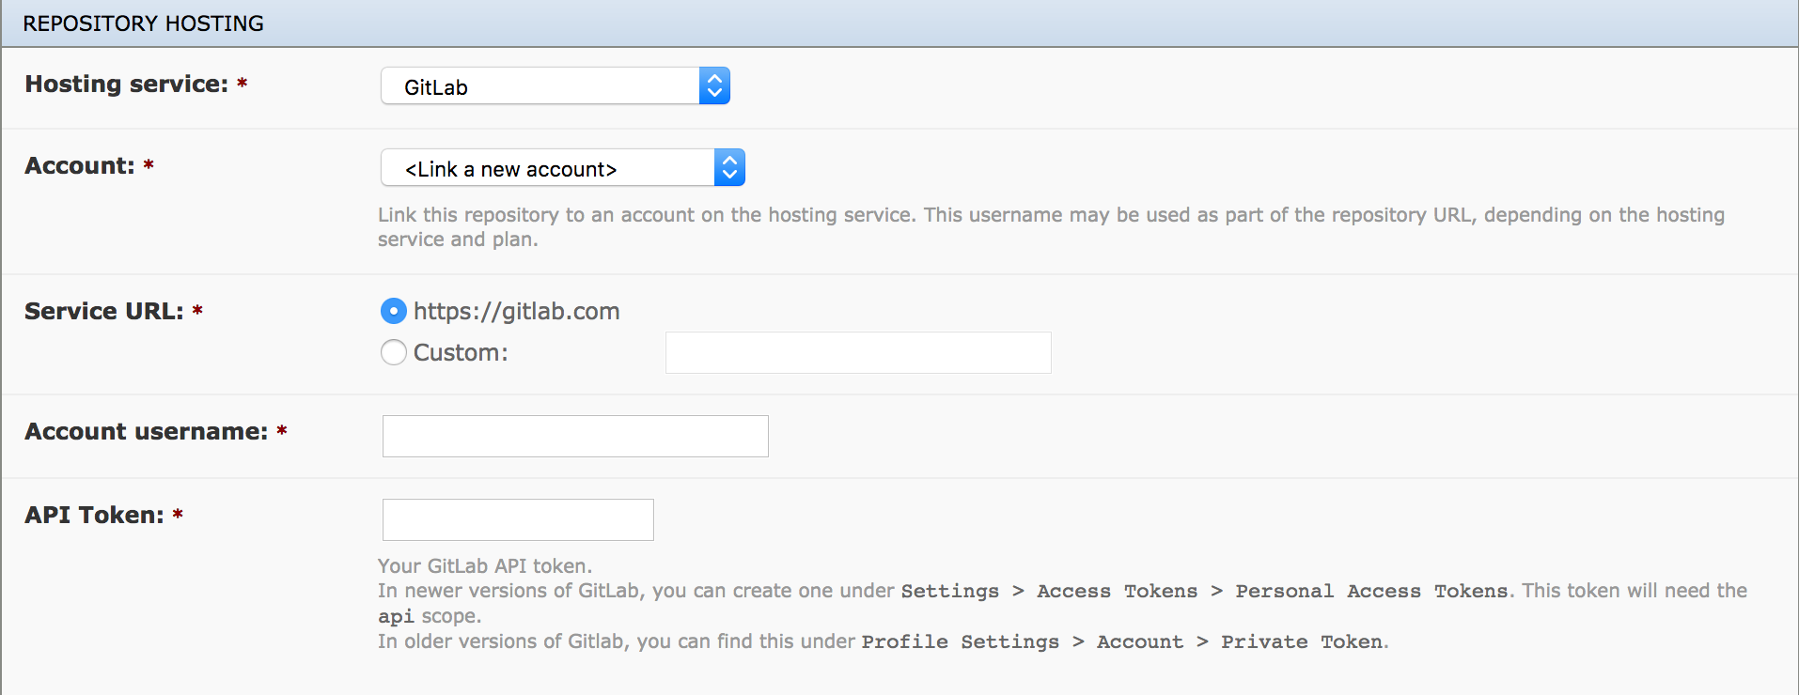Click the Service URL field label

point(104,311)
